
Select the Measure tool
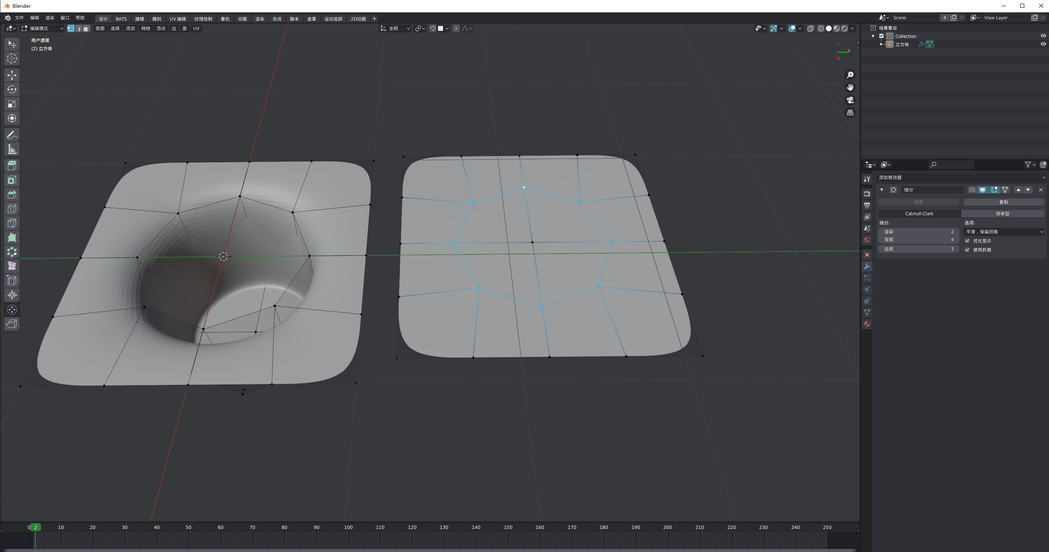pyautogui.click(x=12, y=149)
